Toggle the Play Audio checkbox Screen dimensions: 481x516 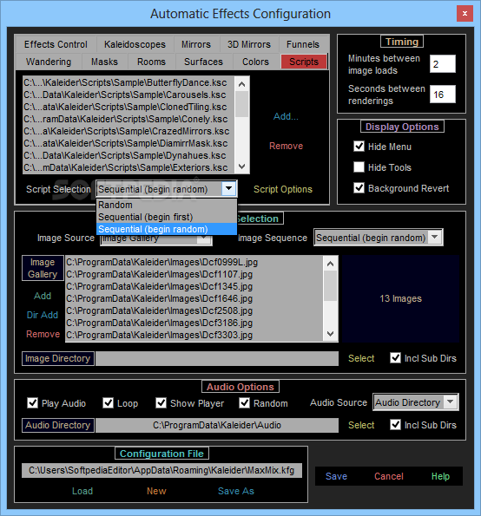[x=32, y=402]
